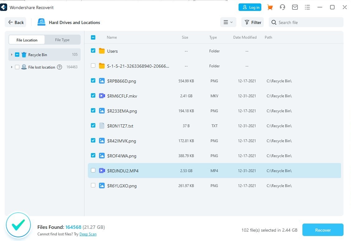Sort by the Path column header

pyautogui.click(x=268, y=37)
